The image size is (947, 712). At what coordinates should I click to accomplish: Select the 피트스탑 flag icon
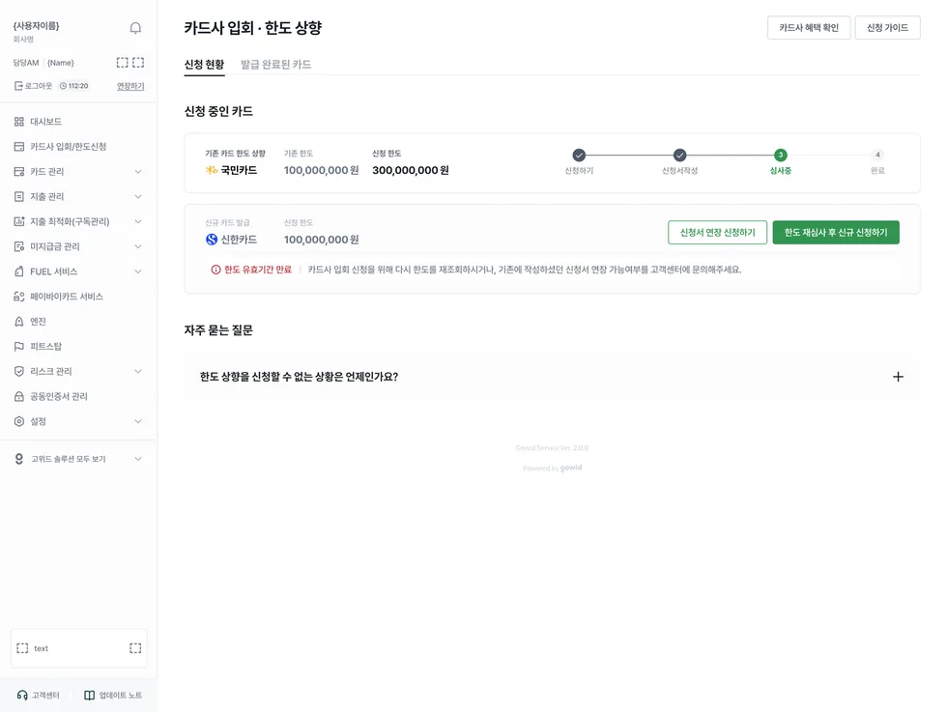[x=19, y=346]
